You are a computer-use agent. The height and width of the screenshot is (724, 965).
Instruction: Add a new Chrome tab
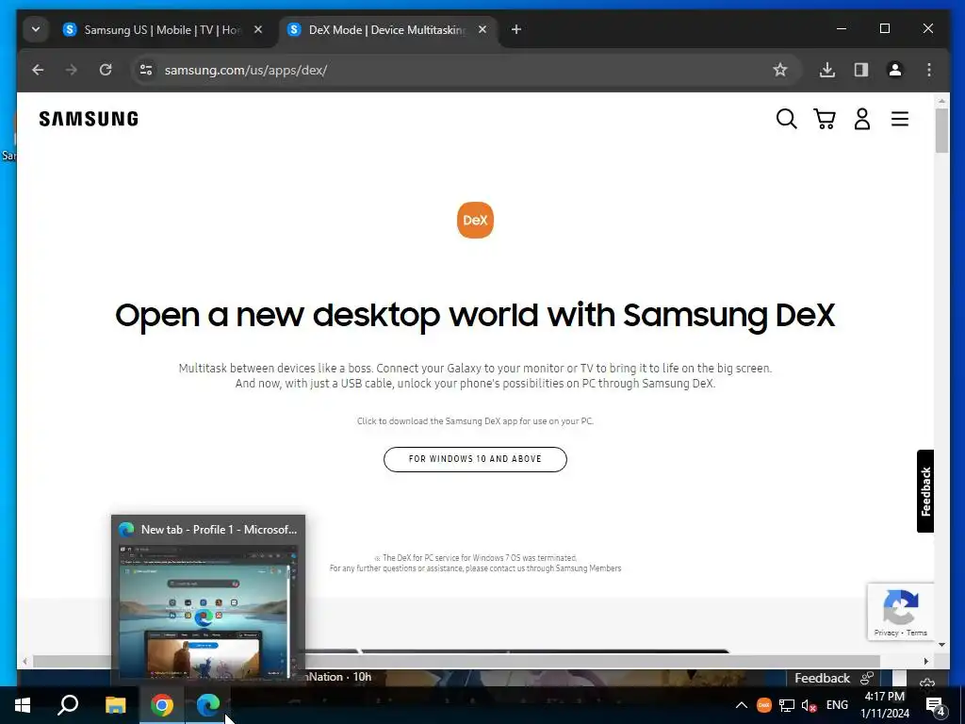(516, 29)
